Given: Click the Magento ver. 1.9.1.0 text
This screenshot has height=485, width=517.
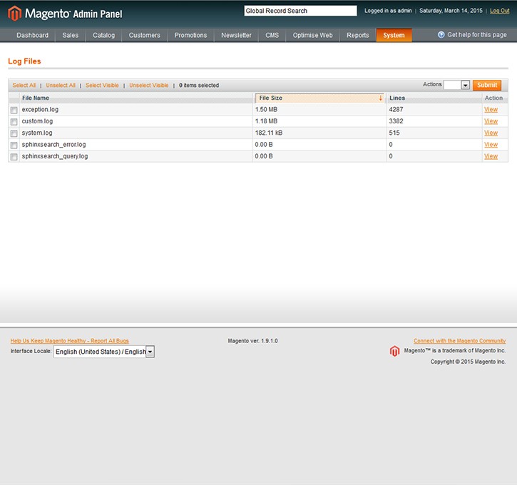Looking at the screenshot, I should click(253, 341).
